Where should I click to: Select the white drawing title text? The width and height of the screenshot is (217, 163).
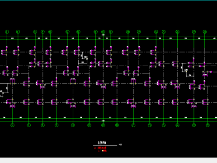102,143
